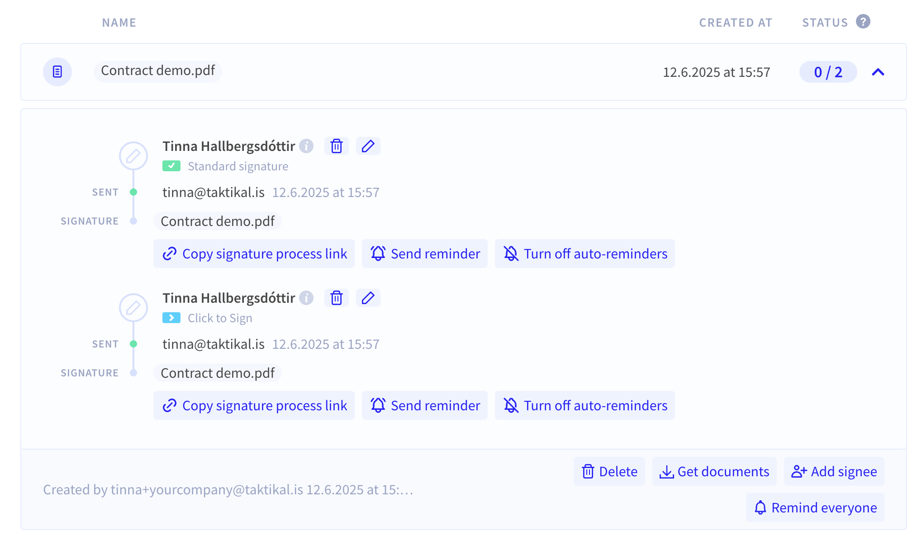Open info for Standard signature signee

[306, 146]
